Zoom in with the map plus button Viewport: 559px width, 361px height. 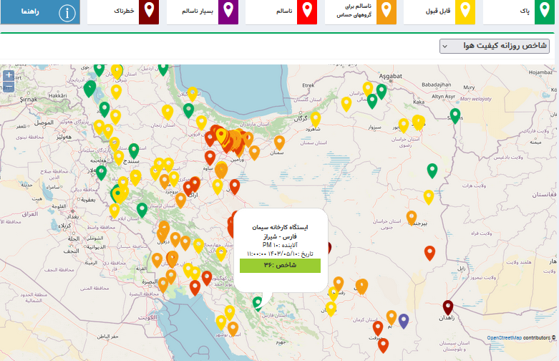click(9, 75)
